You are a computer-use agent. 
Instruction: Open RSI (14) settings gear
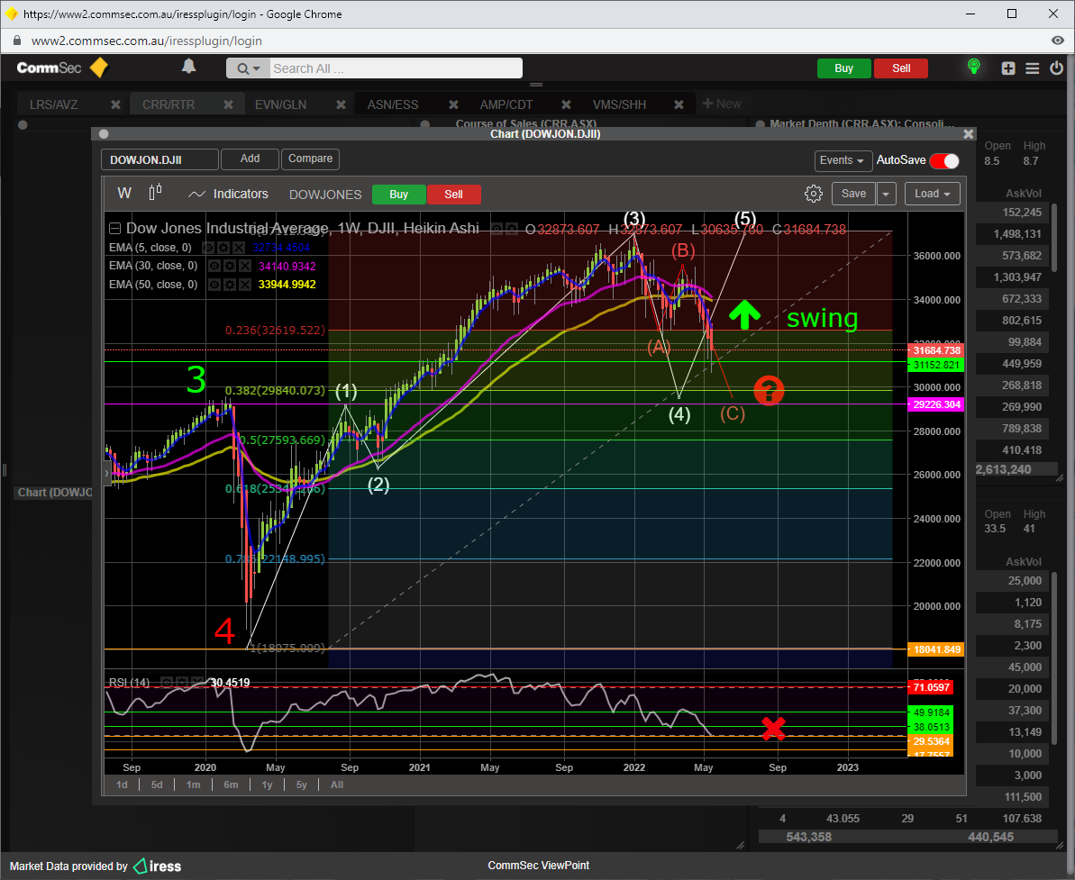point(182,683)
